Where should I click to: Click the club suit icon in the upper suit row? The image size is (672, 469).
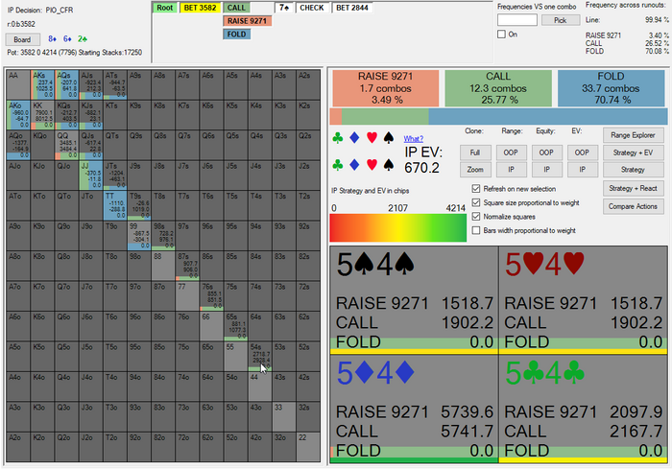pos(338,138)
